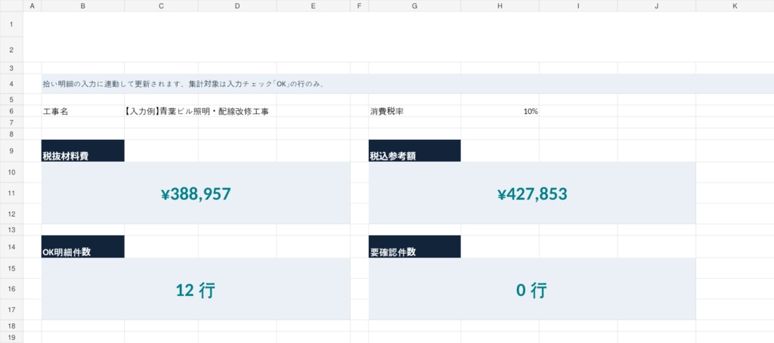Select the 10% tax rate cell
The image size is (774, 343).
pyautogui.click(x=500, y=111)
